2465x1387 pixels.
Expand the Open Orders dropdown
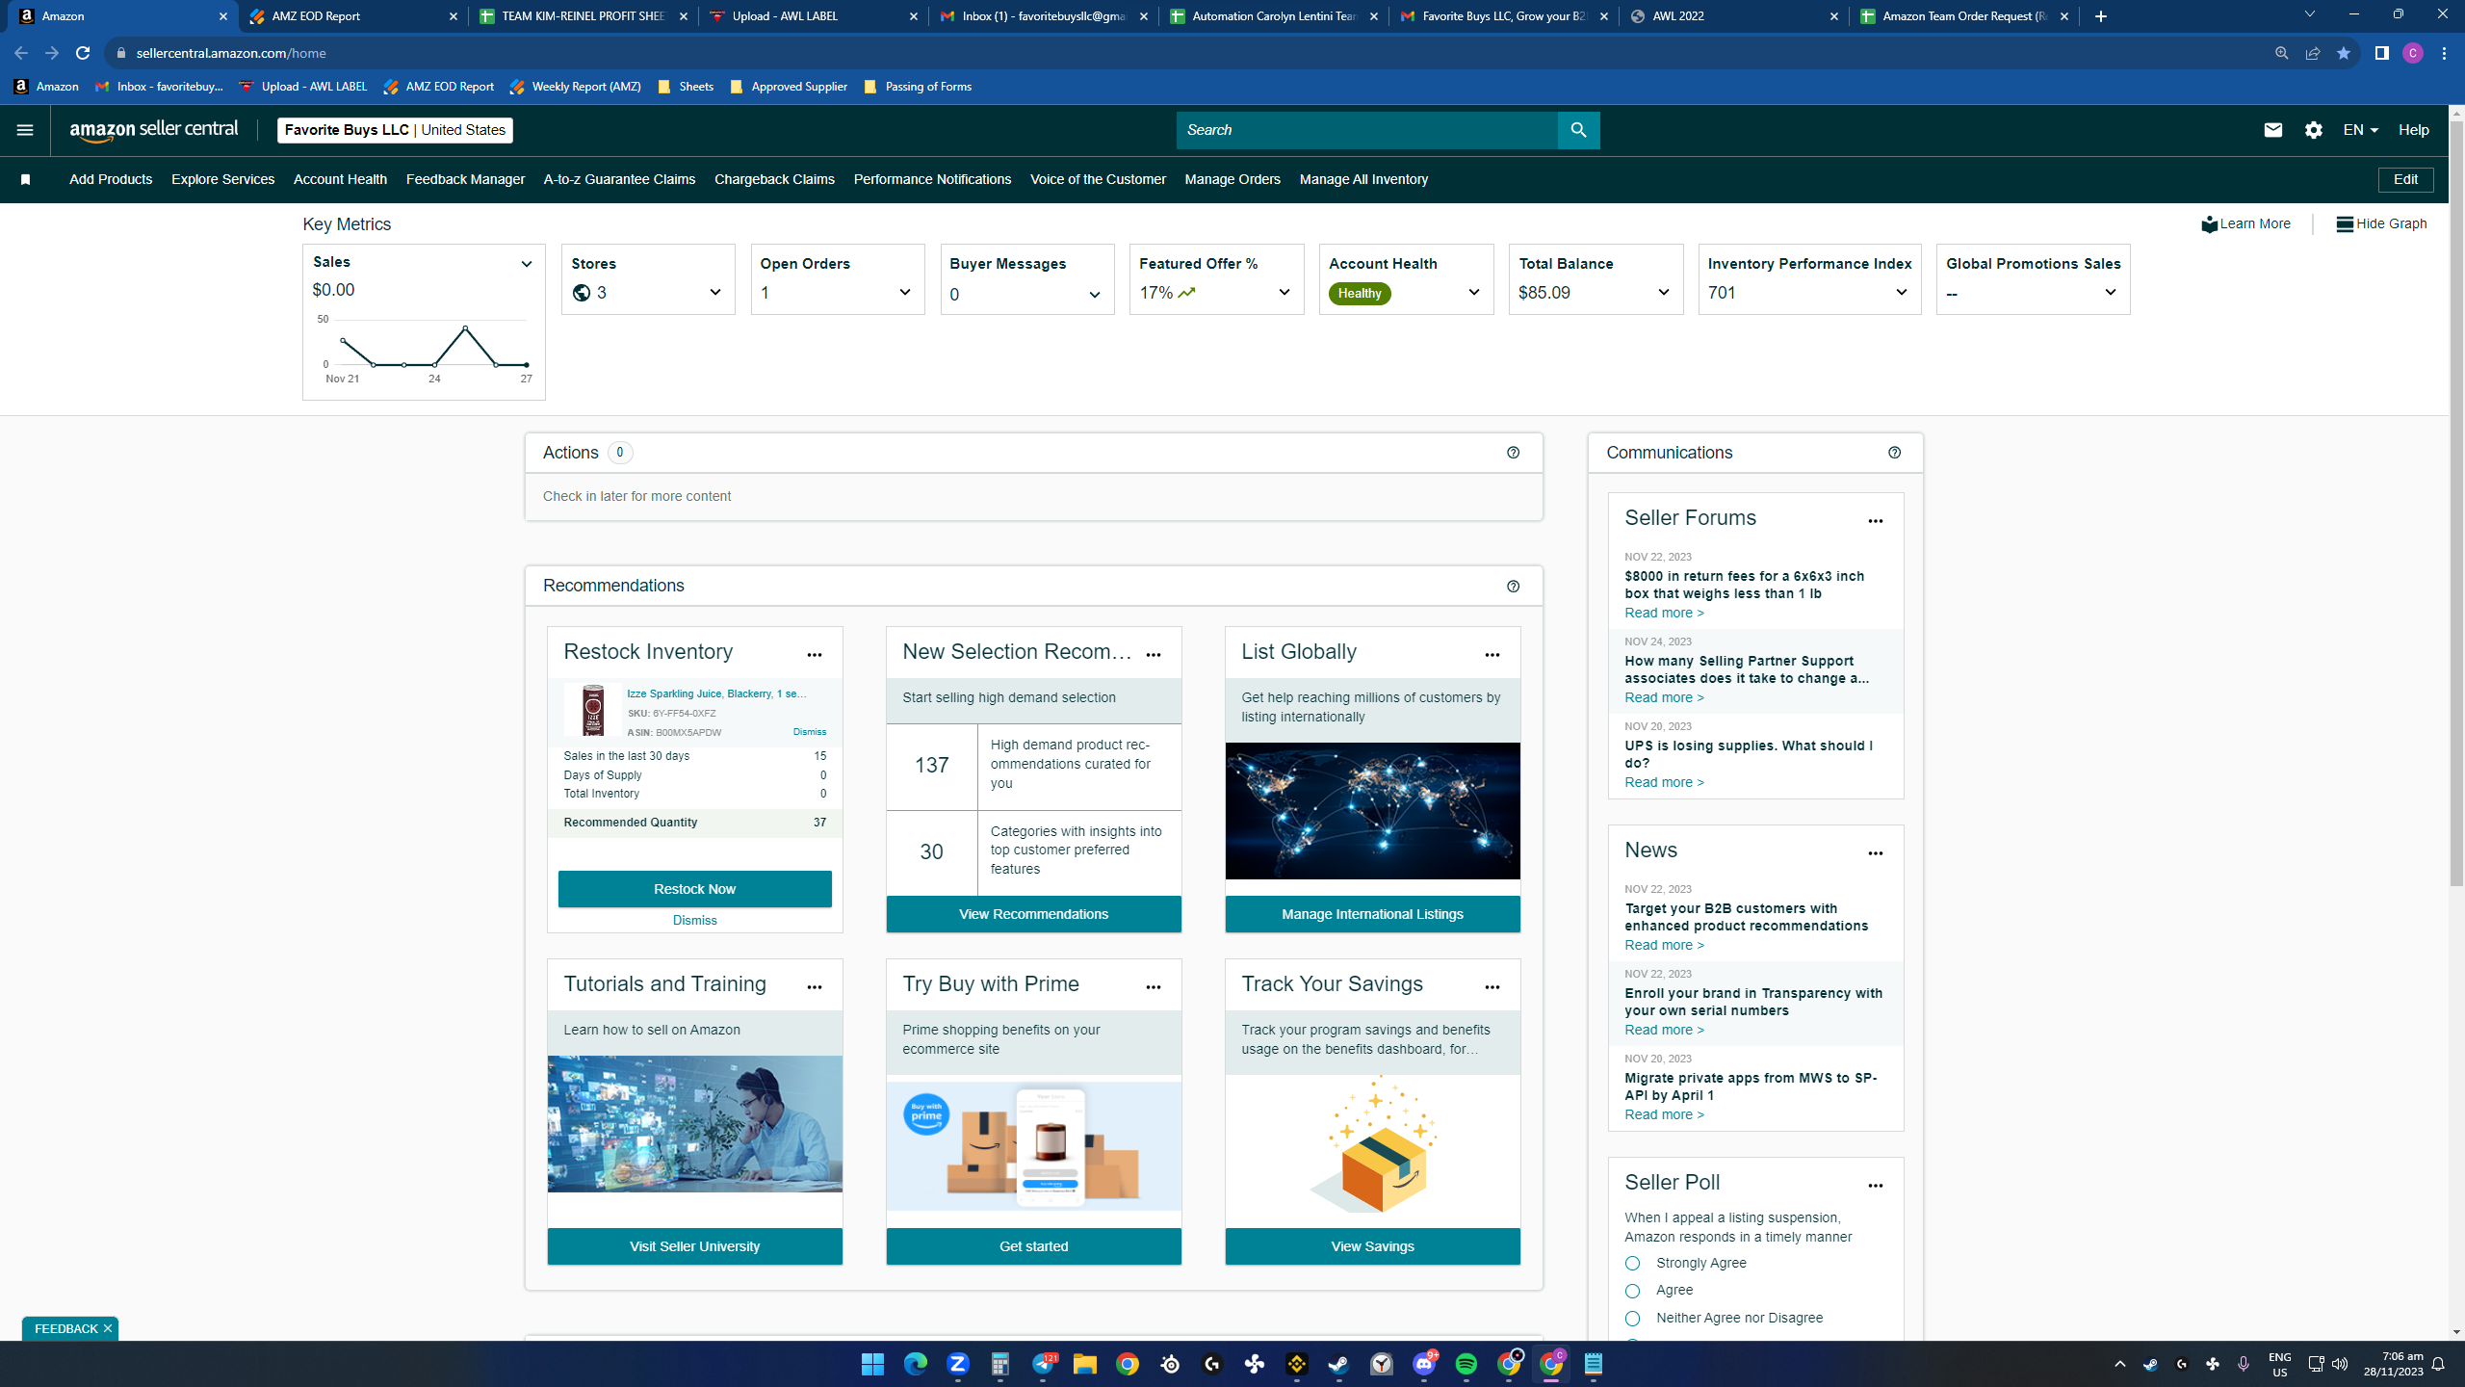tap(905, 293)
